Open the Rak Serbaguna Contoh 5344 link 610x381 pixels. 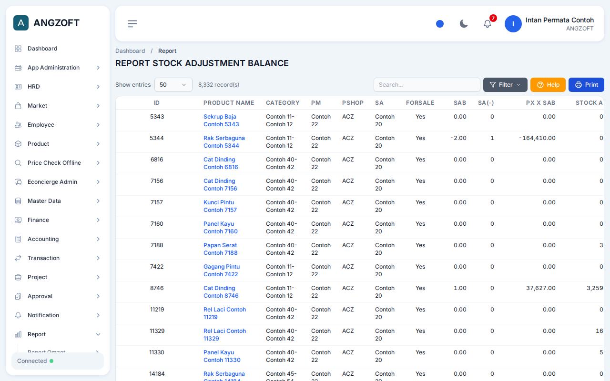click(224, 142)
